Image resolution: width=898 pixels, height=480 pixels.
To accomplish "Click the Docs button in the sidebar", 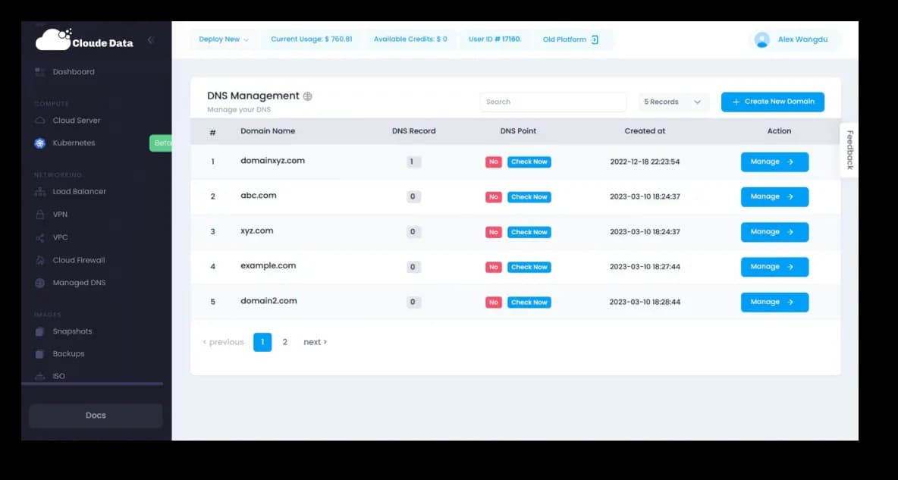I will pos(96,416).
